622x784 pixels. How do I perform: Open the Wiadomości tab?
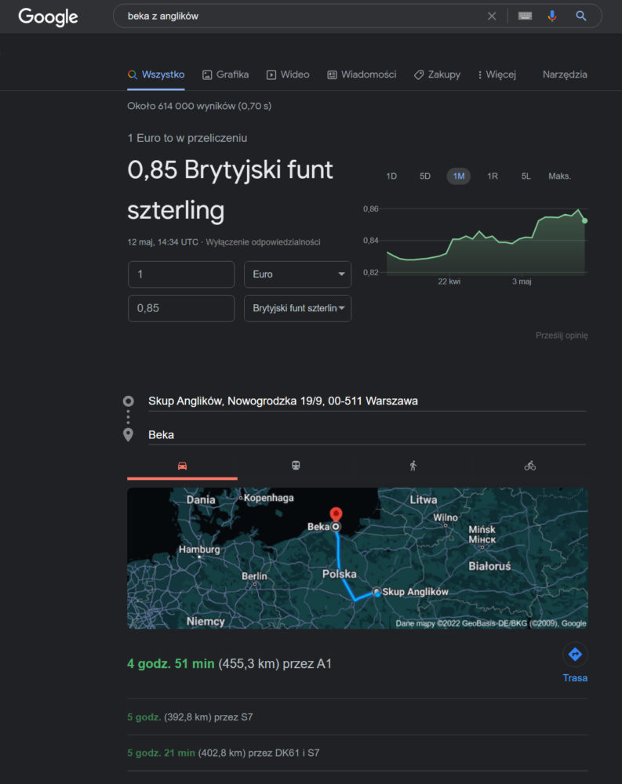click(362, 74)
